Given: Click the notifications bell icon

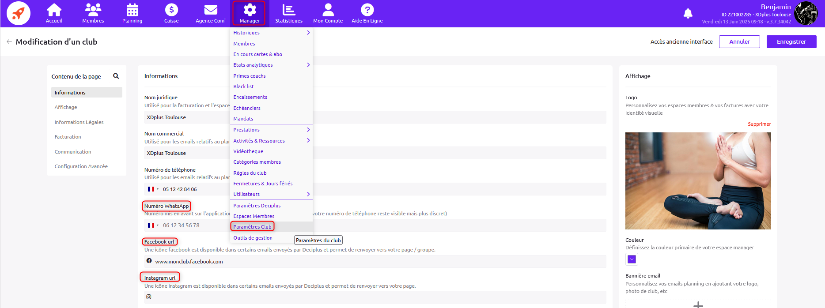Looking at the screenshot, I should (688, 13).
